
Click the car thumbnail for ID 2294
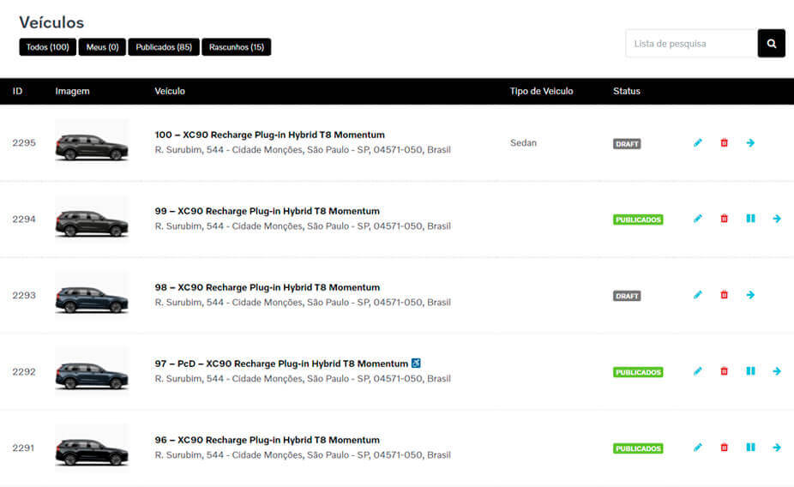coord(92,219)
